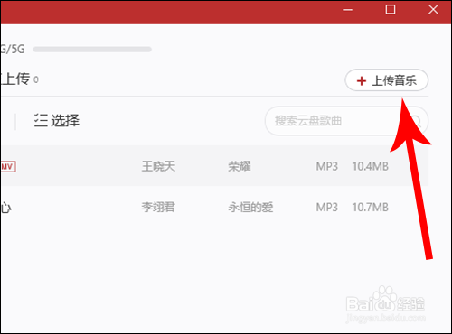
Task: Click the 5G storage quota text
Action: [13, 49]
